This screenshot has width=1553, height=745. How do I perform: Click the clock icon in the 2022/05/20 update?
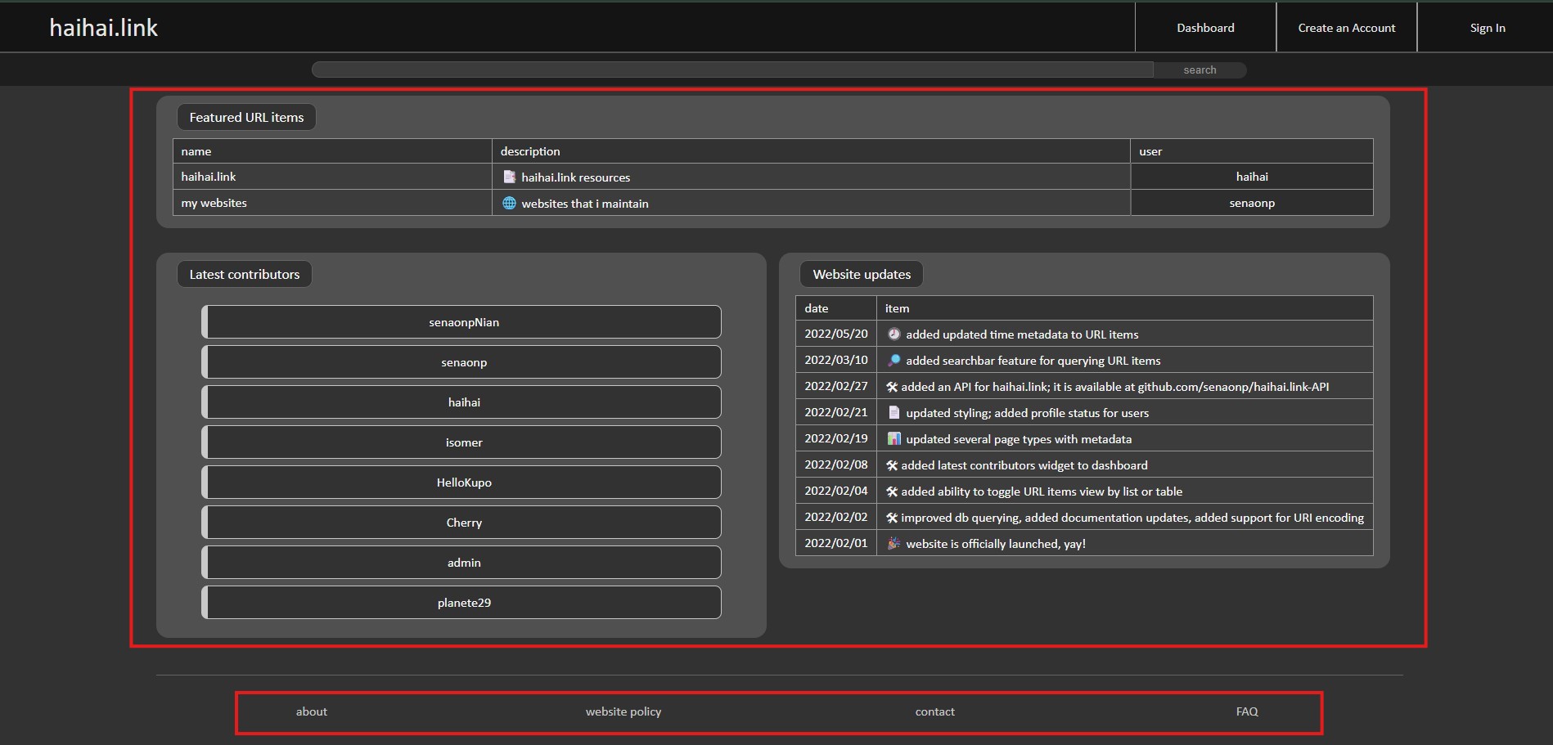(x=894, y=334)
